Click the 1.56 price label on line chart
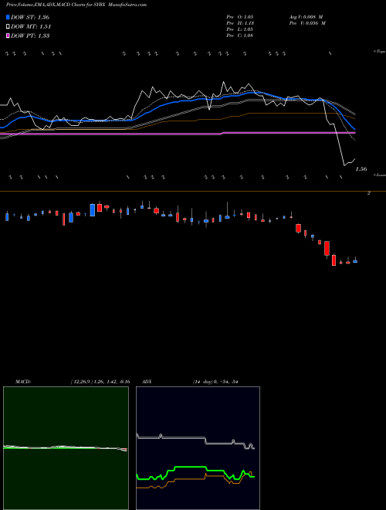Viewport: 386px width, 510px height. 361,168
